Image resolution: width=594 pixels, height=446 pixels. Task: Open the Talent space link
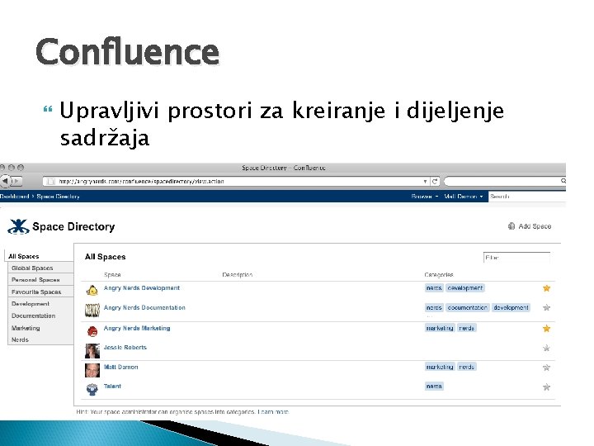112,386
